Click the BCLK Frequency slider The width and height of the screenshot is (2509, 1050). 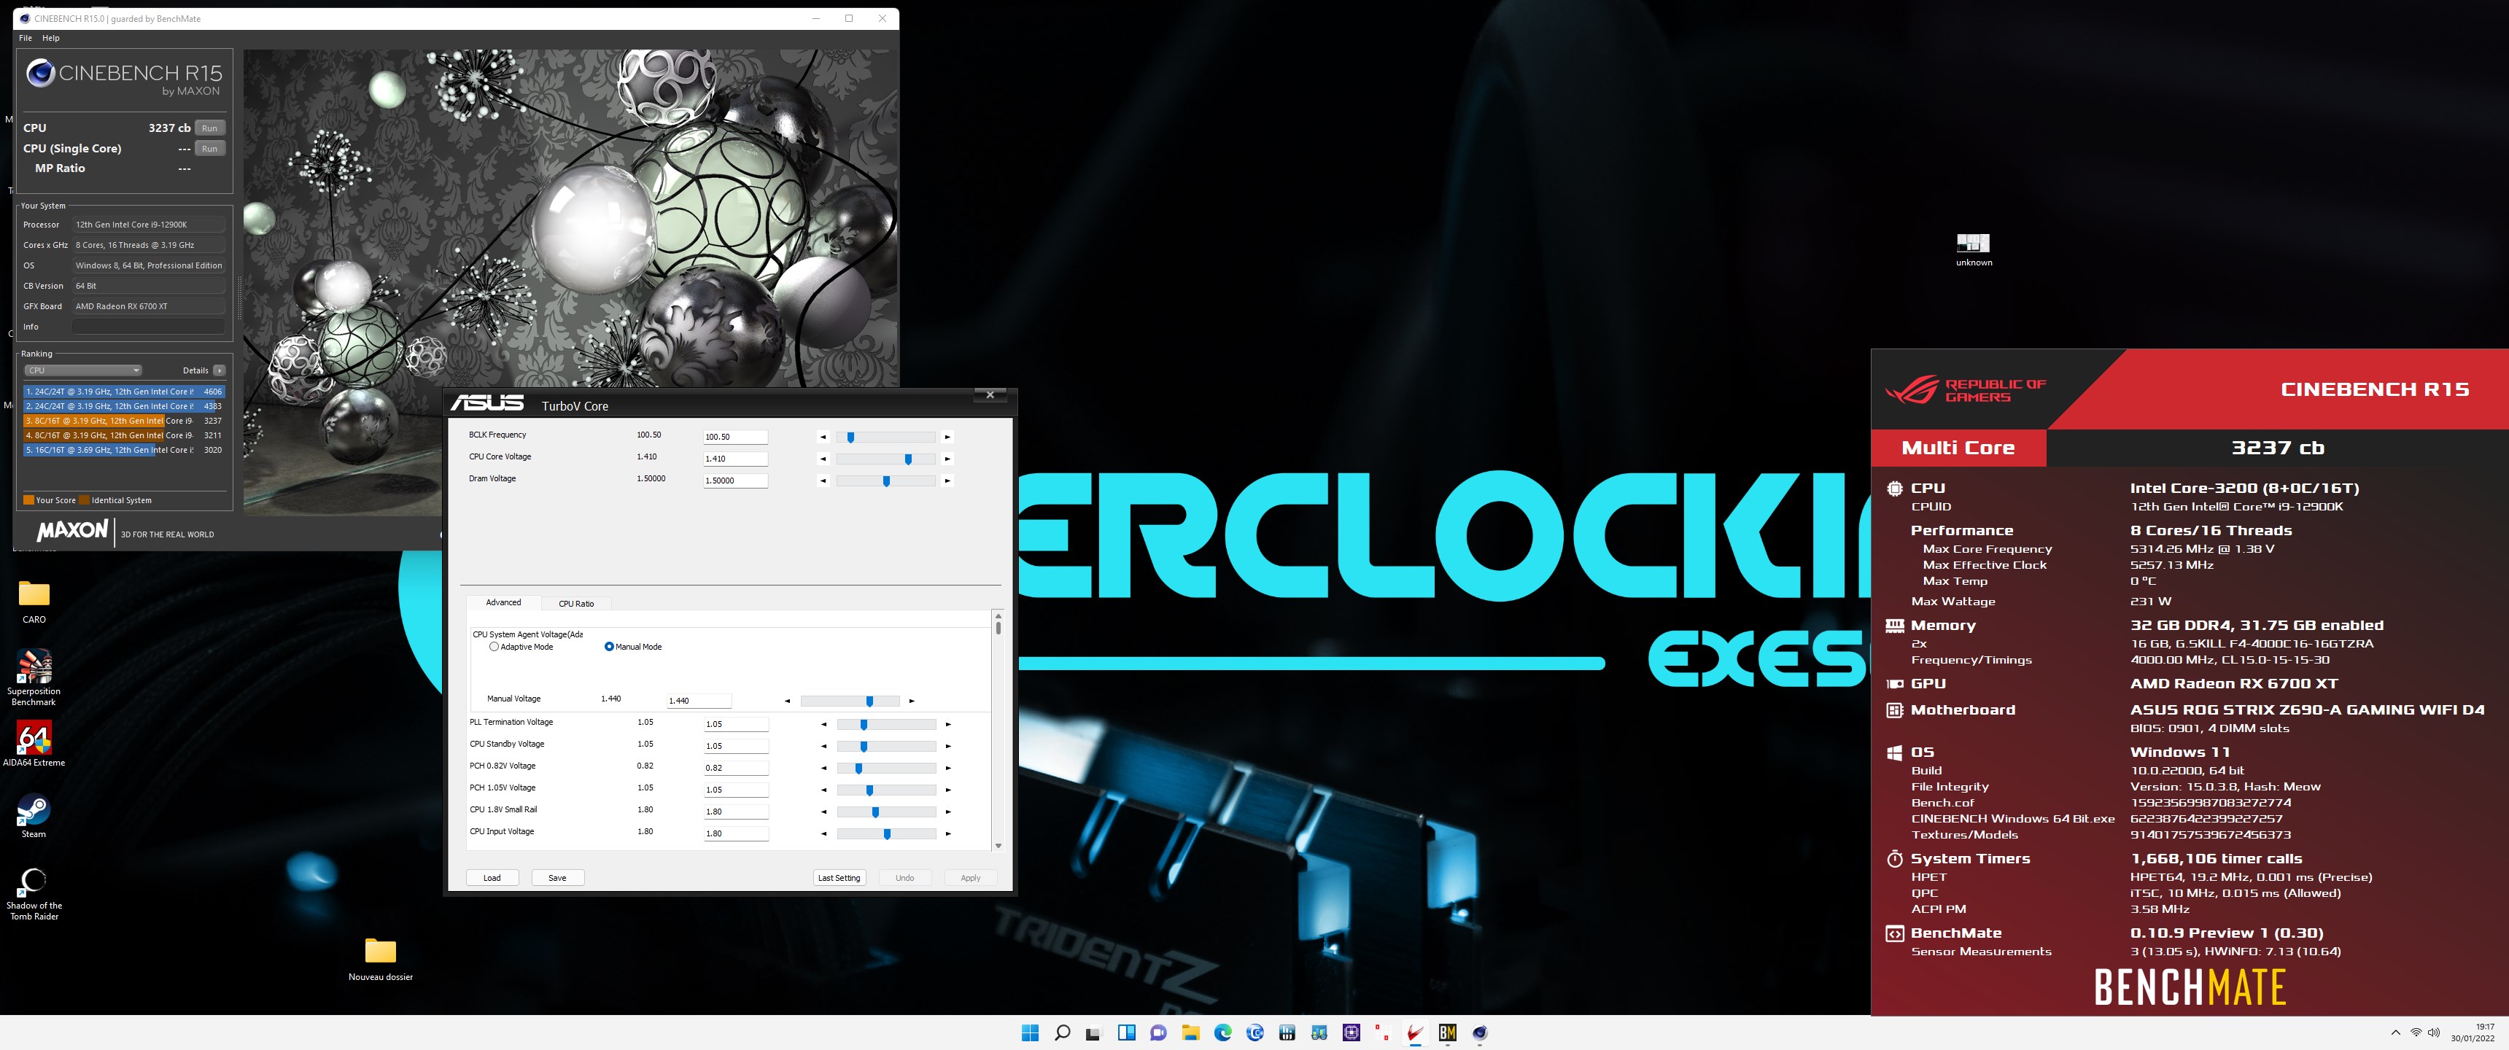coord(885,437)
